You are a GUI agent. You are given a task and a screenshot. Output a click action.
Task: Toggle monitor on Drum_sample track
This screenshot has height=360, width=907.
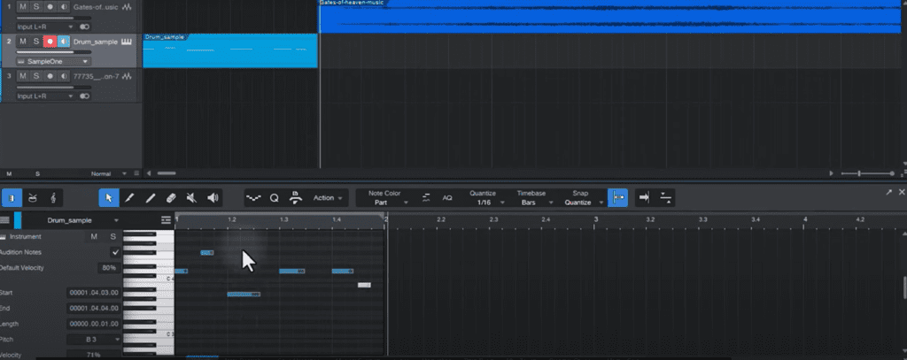64,41
